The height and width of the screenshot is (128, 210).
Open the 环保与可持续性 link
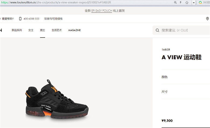[x=53, y=19]
